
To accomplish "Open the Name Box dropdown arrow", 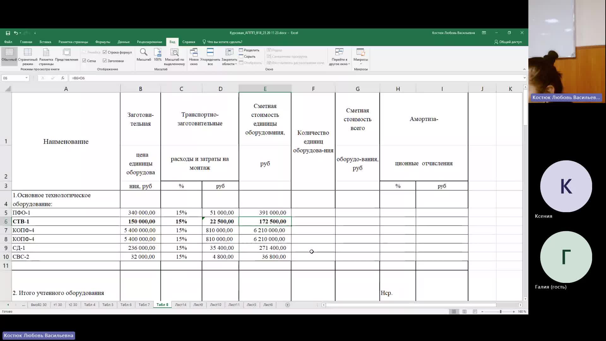I will pos(27,78).
